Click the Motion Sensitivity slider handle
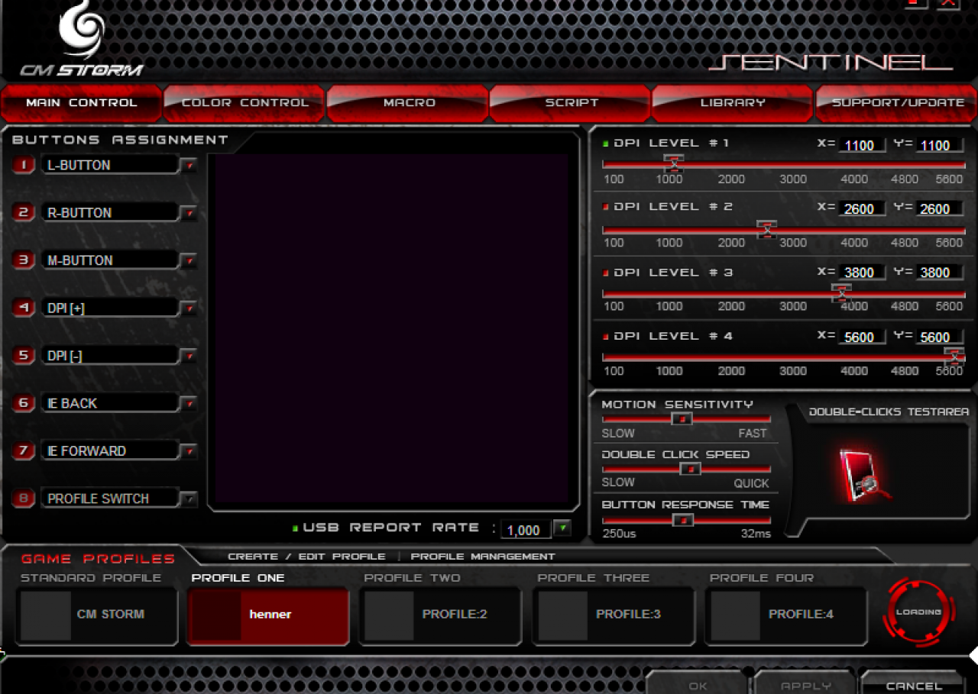Image resolution: width=978 pixels, height=694 pixels. click(x=682, y=418)
